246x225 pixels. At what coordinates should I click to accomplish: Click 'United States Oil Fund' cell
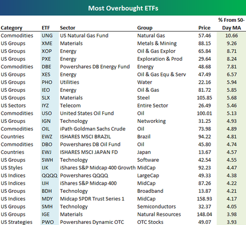(87, 114)
